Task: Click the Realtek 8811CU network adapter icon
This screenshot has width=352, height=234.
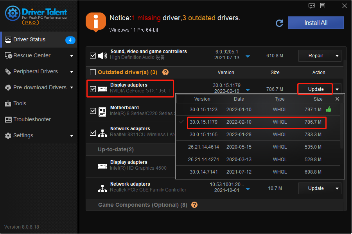Action: point(102,133)
